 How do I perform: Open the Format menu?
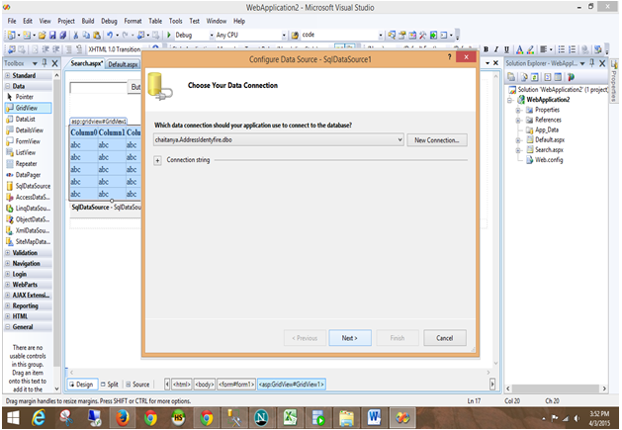click(x=133, y=21)
